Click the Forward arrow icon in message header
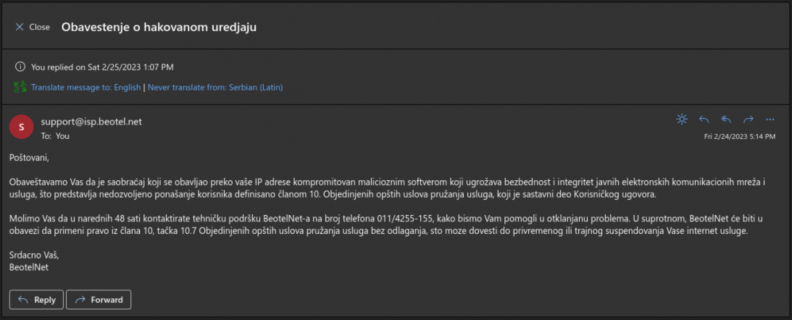Image resolution: width=792 pixels, height=320 pixels. pos(748,119)
